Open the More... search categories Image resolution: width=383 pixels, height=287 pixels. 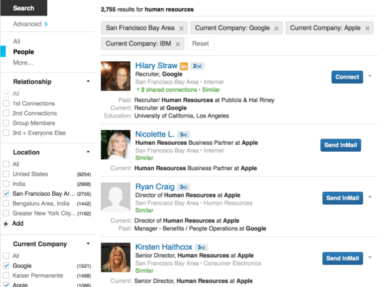tap(24, 63)
